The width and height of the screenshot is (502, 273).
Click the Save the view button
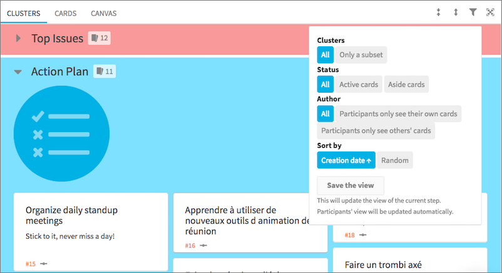coord(351,185)
